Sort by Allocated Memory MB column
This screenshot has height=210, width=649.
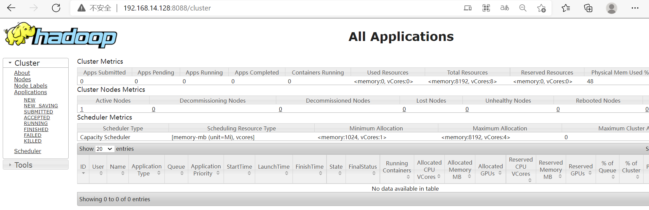click(x=469, y=176)
